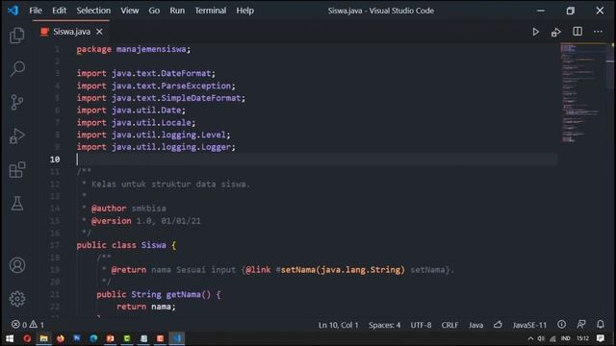Open the Search view in the activity bar

click(17, 68)
